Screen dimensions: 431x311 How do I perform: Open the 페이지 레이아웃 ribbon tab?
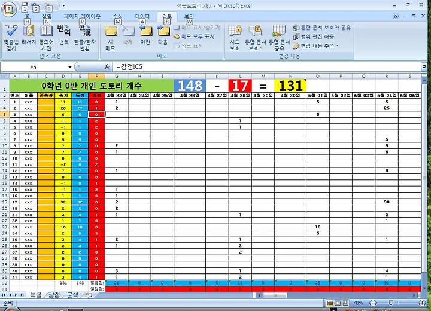[82, 17]
